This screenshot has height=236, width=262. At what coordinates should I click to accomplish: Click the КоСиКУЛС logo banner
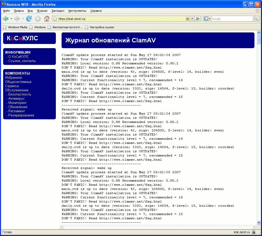tap(29, 38)
